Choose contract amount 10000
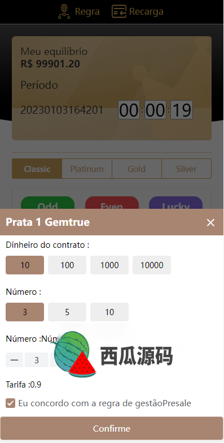Image resolution: width=224 pixels, height=443 pixels. pos(152,265)
